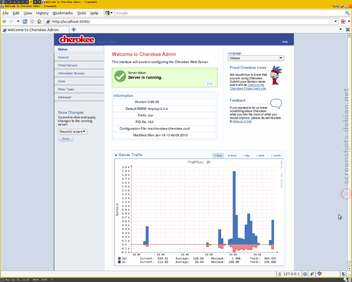Click the browser forward arrow

tap(11, 21)
